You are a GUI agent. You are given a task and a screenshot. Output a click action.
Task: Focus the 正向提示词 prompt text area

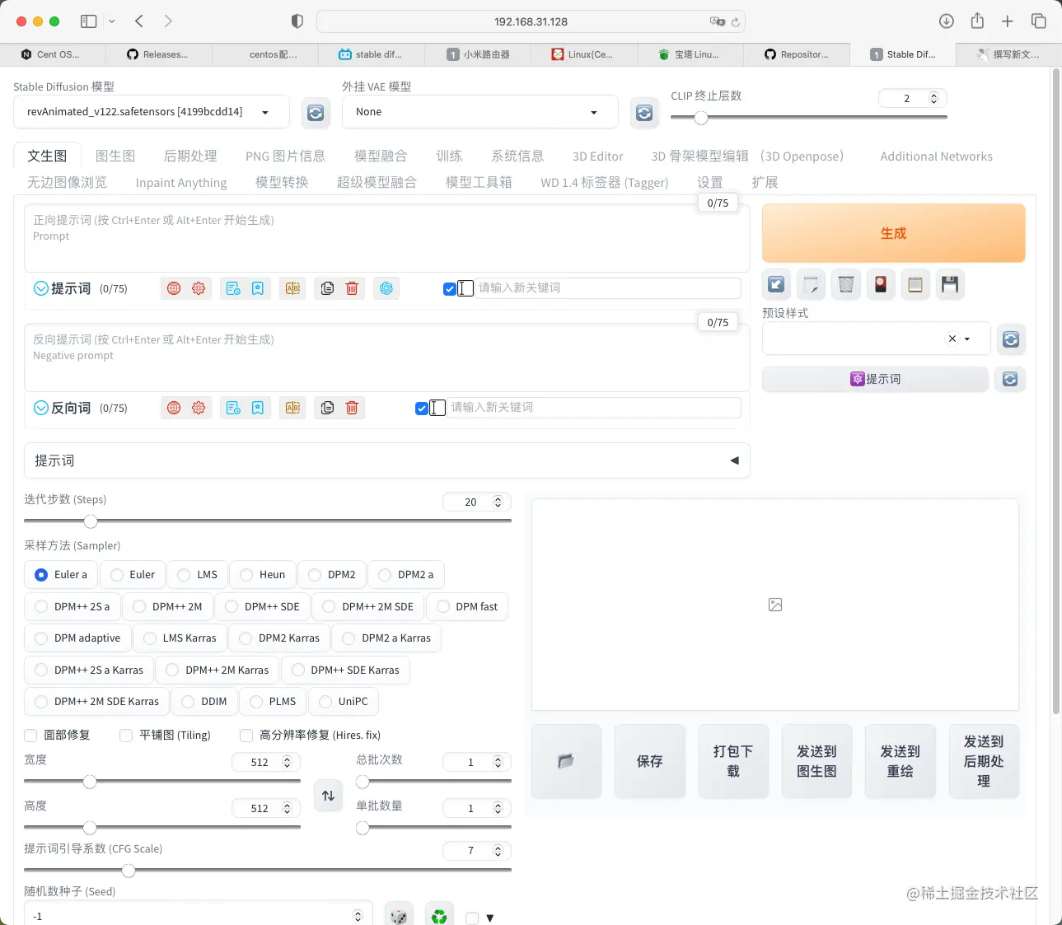tap(386, 239)
